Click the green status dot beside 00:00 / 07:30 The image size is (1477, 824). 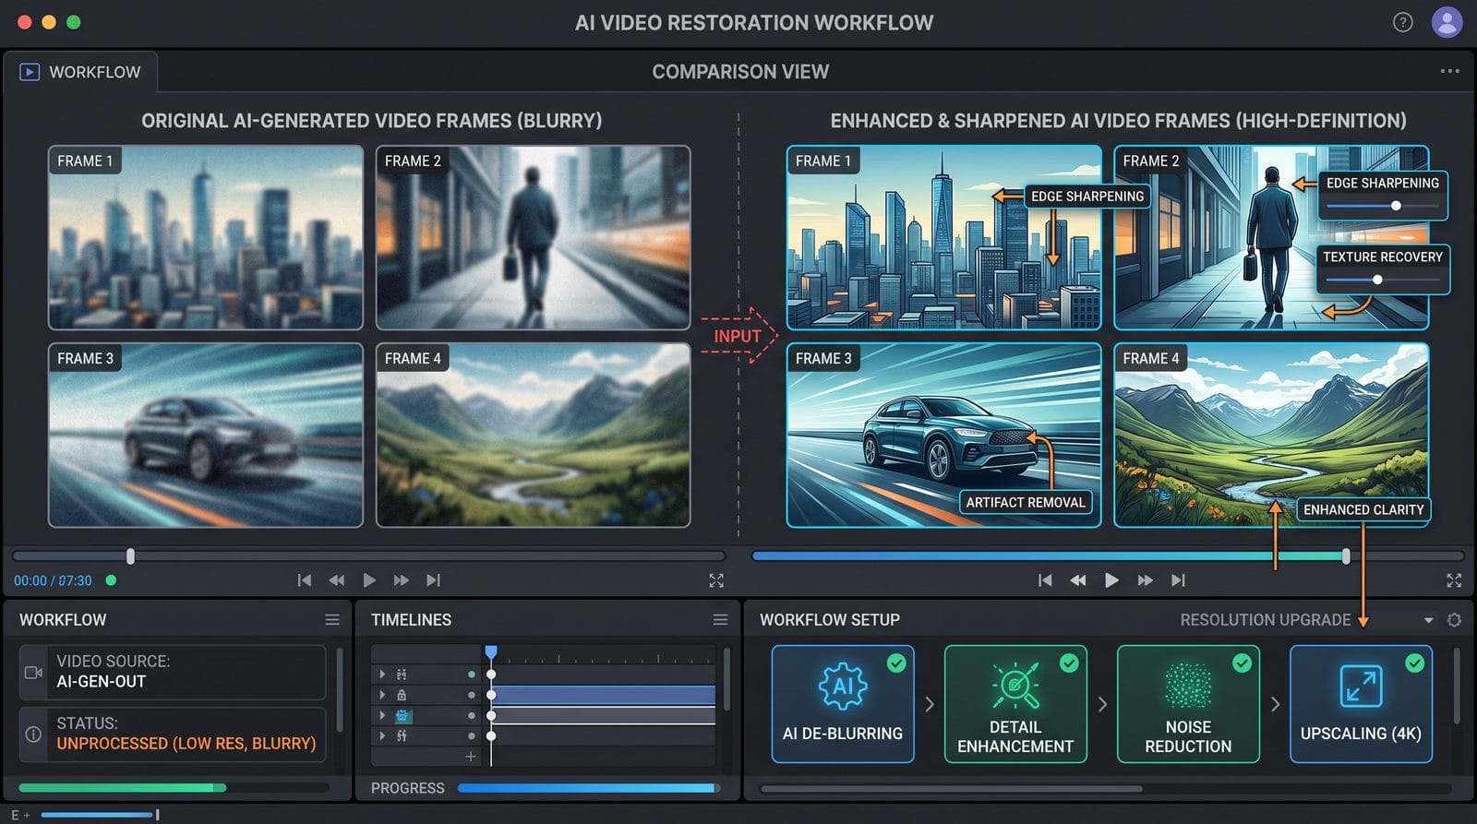point(111,580)
